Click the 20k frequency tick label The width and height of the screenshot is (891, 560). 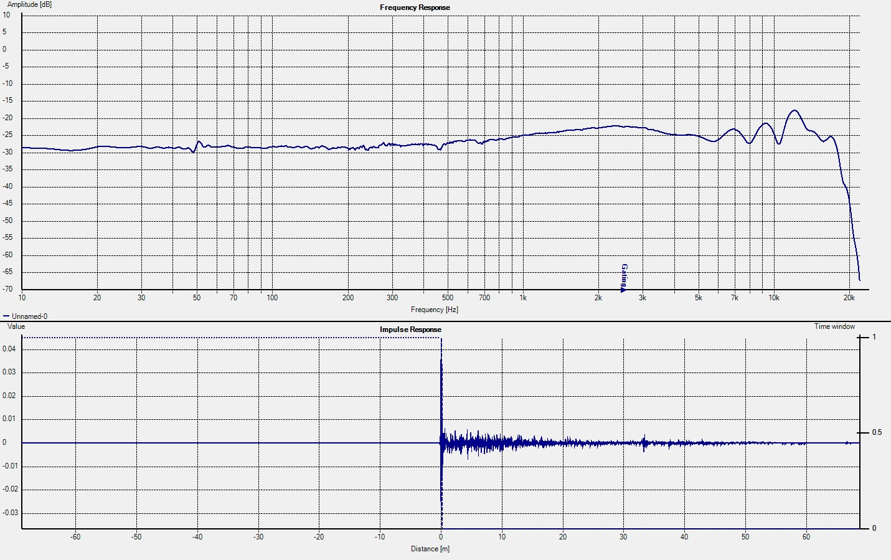point(849,298)
